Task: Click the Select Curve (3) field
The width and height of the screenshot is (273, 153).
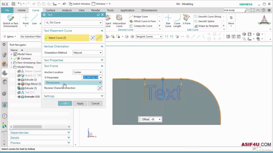Action: pos(67,38)
